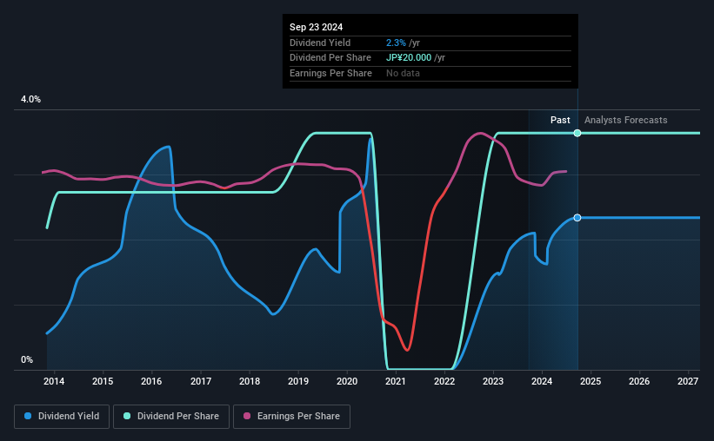Screen dimensions: 714x441
Task: Click the 'JP¥20.000' dividend per share value
Action: tap(409, 58)
